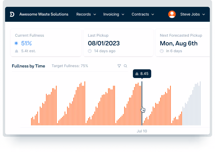Click the Target Fullness: 75% label

click(70, 66)
